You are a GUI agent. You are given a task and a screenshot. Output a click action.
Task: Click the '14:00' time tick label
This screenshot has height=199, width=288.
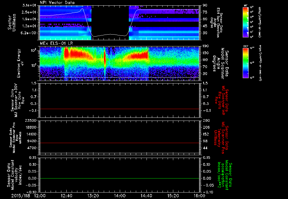(x=120, y=196)
